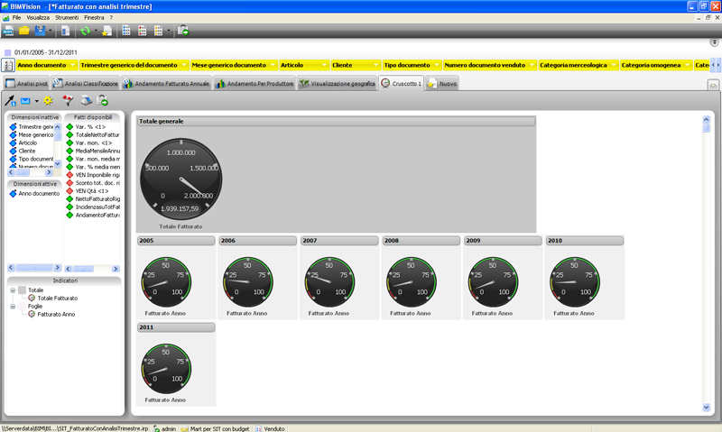This screenshot has height=432, width=722.
Task: Open Mese generico documento filter dropdown
Action: 273,65
